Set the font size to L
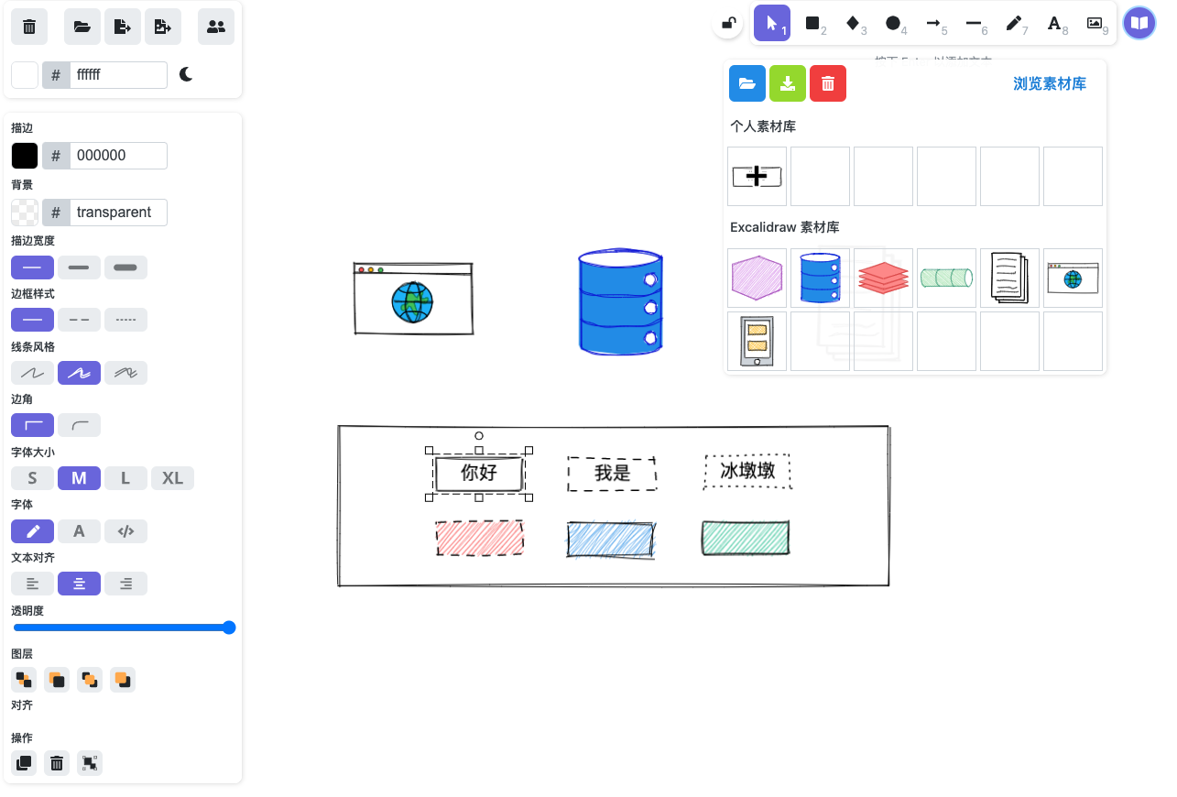The height and width of the screenshot is (797, 1177). pos(125,478)
